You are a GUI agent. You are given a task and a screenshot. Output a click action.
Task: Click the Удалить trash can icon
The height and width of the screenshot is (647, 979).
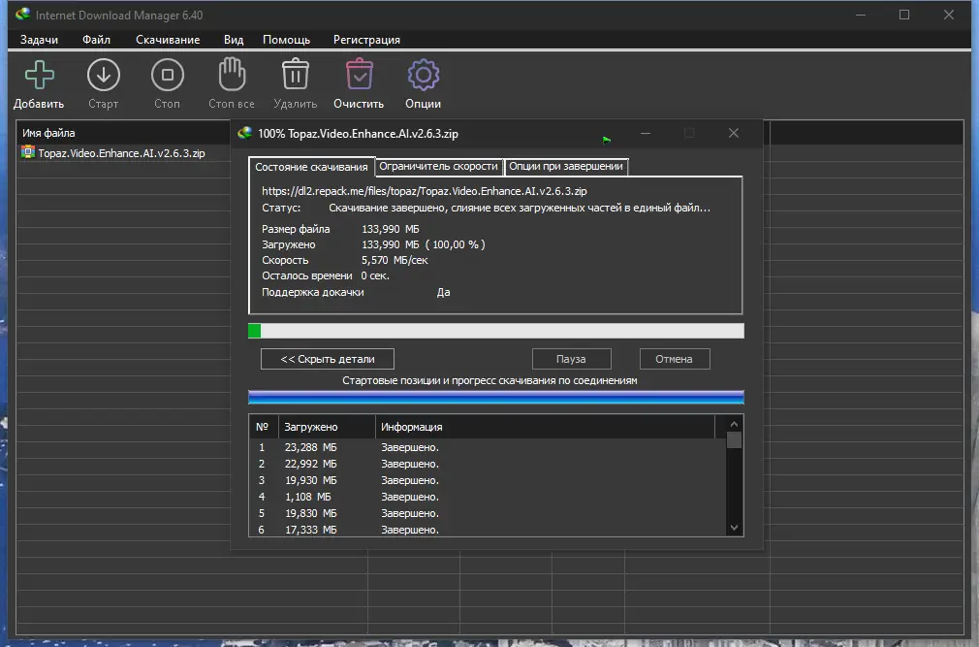point(296,75)
